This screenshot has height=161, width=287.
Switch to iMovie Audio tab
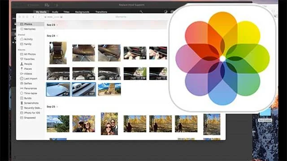click(55, 12)
